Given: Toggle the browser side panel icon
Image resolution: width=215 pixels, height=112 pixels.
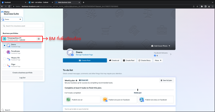Looking at the screenshot, I should coord(205,6).
